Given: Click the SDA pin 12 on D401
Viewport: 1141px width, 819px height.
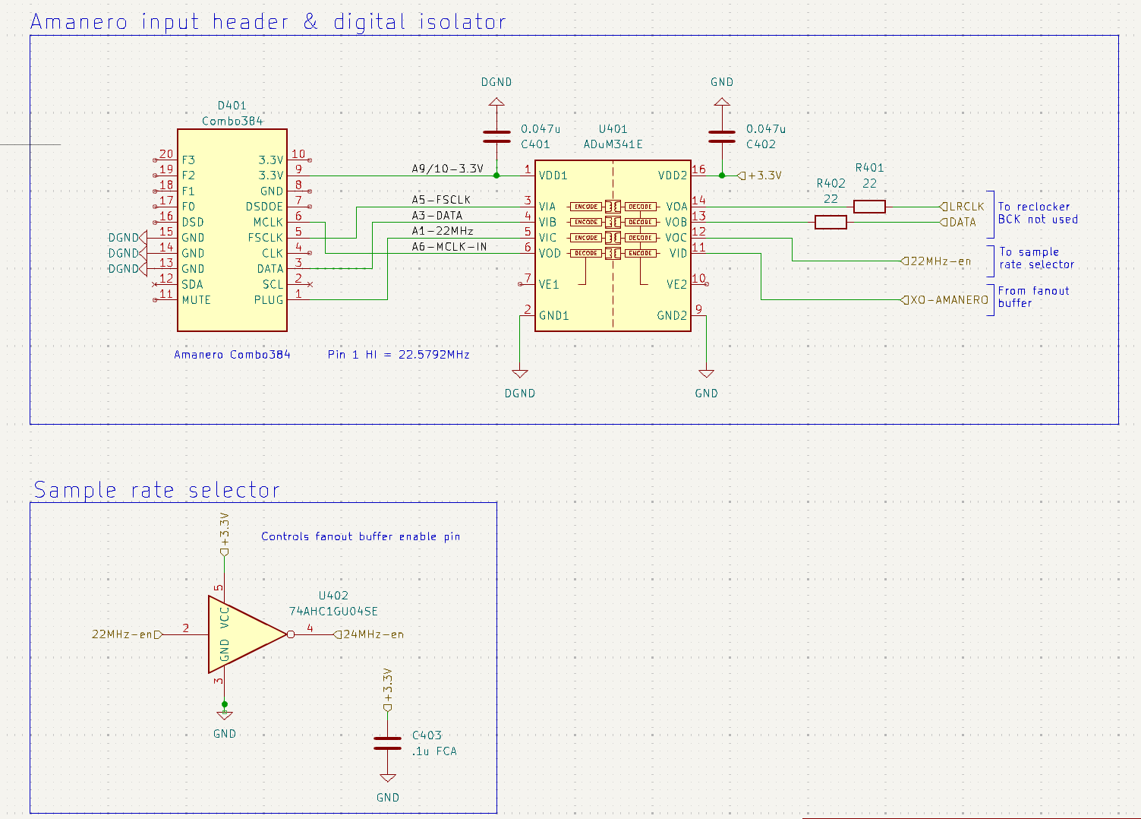Looking at the screenshot, I should coord(166,283).
